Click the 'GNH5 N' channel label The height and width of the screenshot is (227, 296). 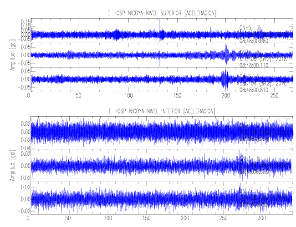point(250,52)
